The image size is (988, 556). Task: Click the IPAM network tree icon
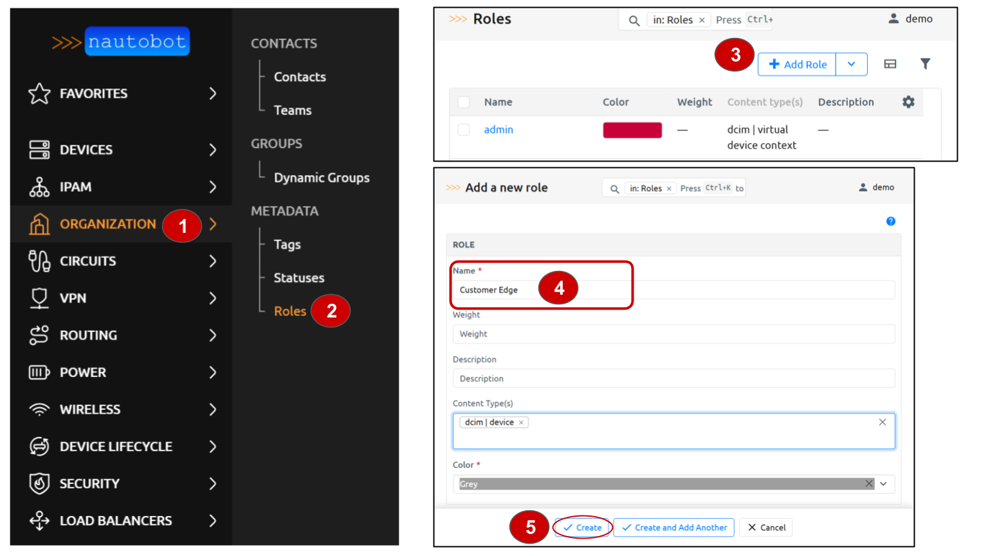pyautogui.click(x=39, y=187)
